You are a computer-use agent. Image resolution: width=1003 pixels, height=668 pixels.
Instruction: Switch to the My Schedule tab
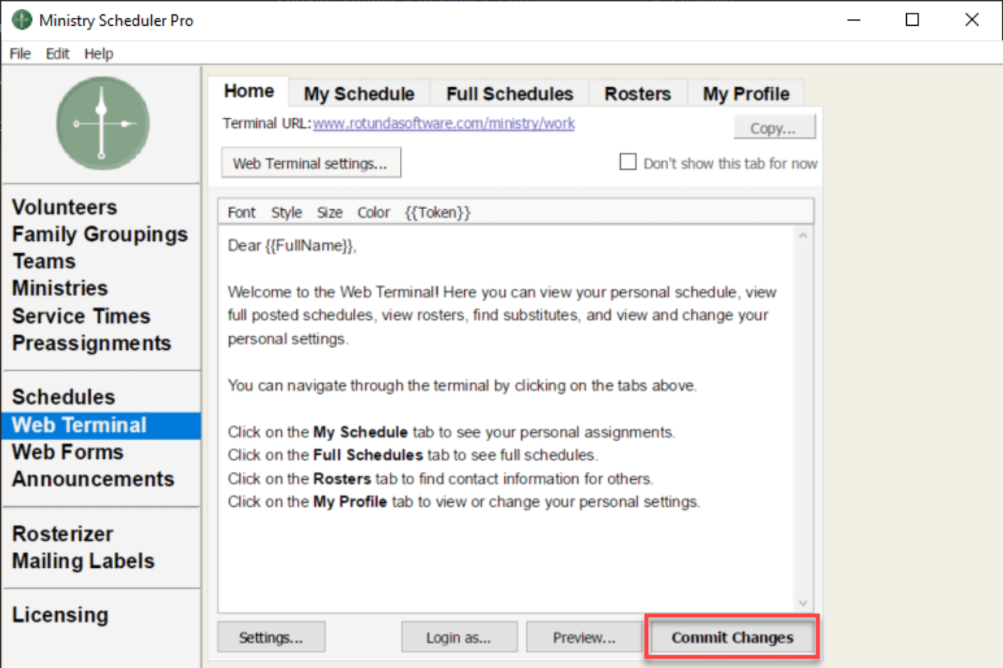point(359,93)
